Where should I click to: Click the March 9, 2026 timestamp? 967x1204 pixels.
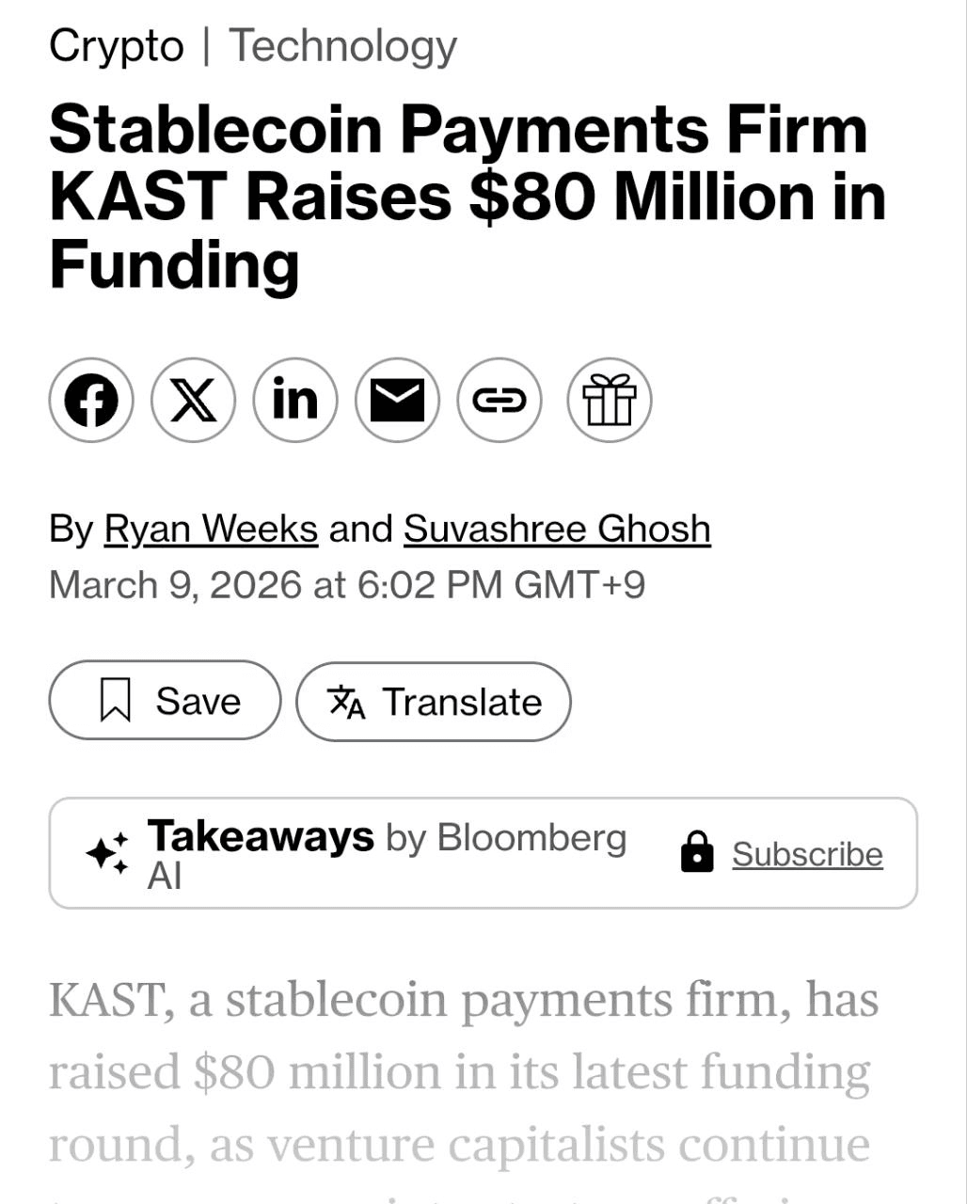point(347,584)
